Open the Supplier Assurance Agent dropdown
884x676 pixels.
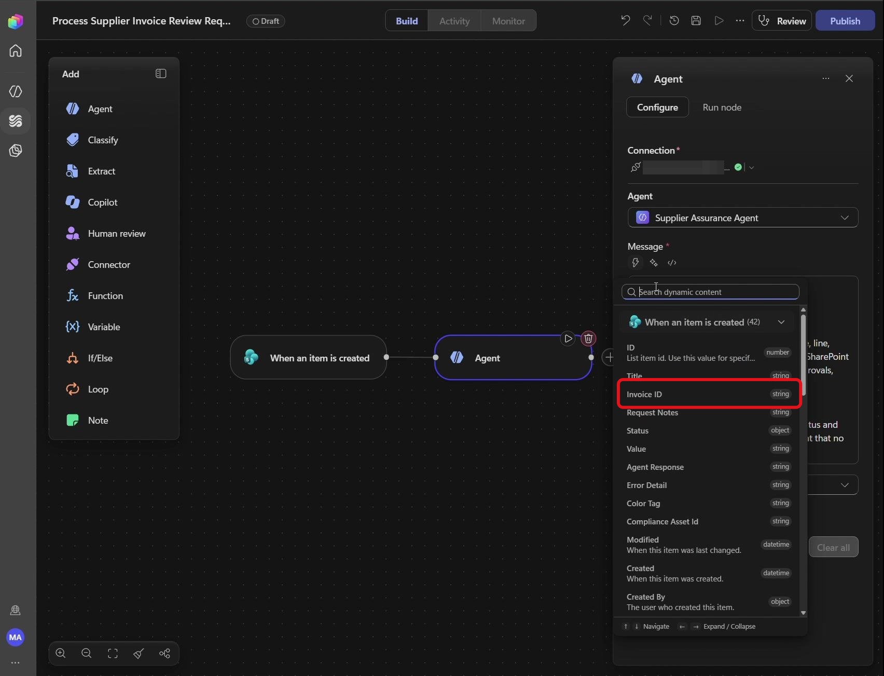[x=743, y=218]
